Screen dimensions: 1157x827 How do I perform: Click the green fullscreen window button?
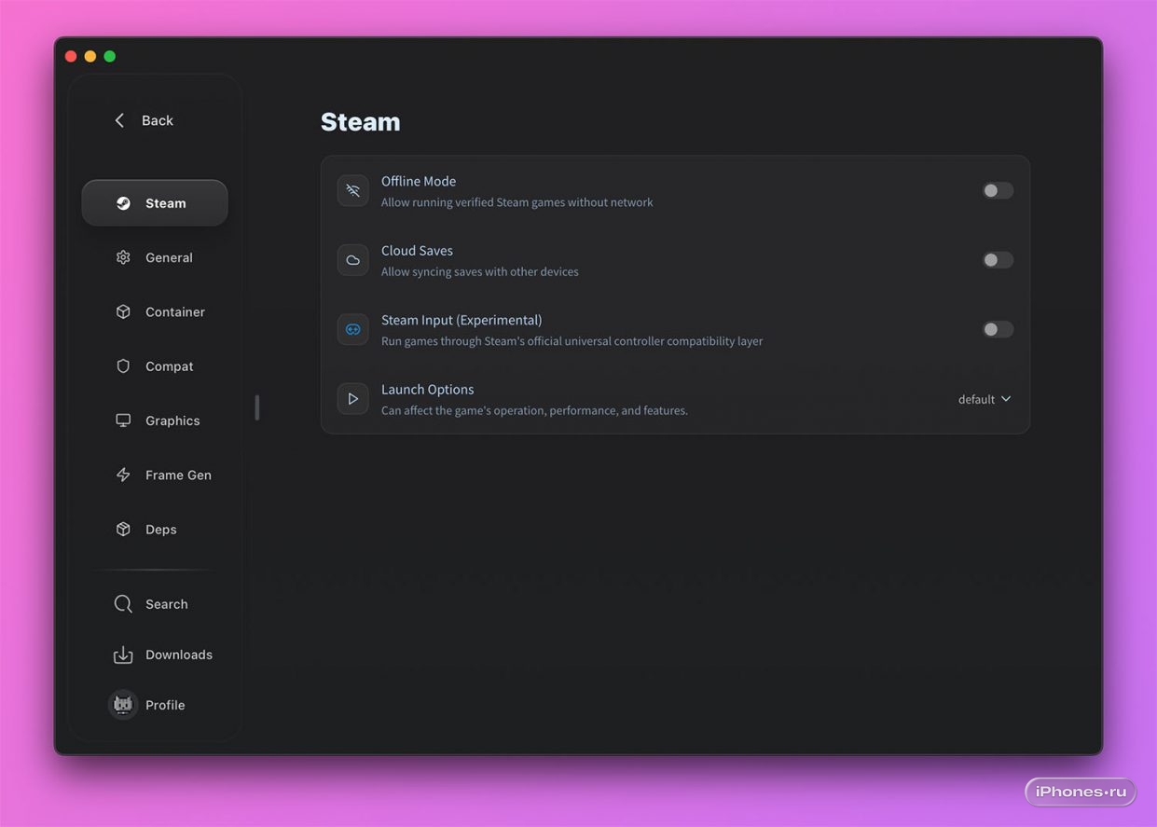pos(110,56)
